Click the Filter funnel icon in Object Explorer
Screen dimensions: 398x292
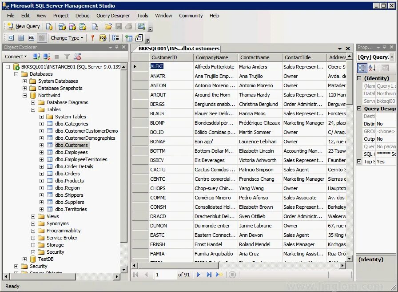coord(67,57)
